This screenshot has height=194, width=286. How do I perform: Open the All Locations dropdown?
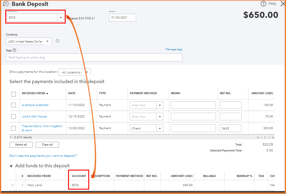pyautogui.click(x=87, y=72)
